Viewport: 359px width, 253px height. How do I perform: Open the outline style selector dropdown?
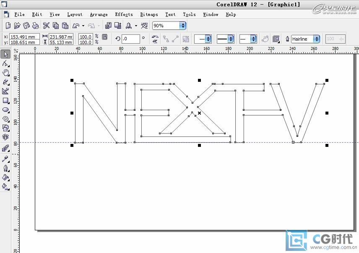point(231,39)
